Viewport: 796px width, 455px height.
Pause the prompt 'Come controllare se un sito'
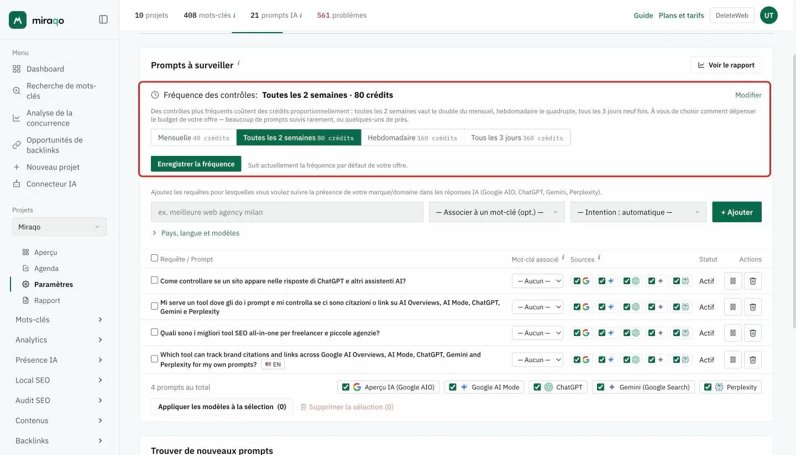733,281
